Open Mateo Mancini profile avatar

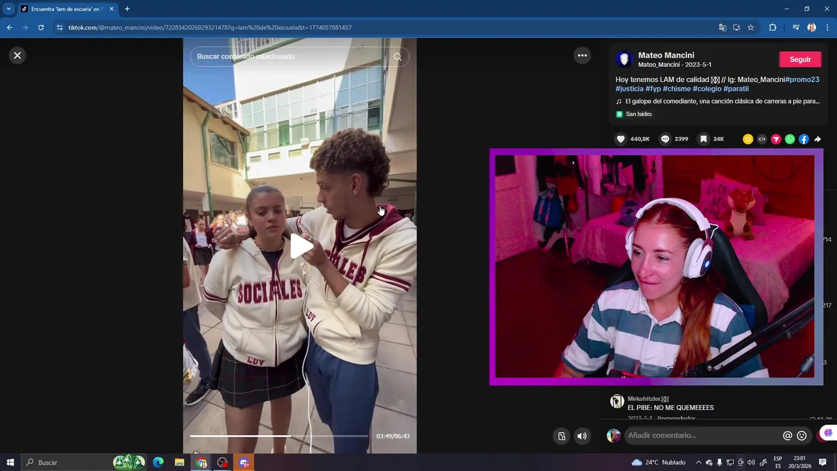[624, 60]
